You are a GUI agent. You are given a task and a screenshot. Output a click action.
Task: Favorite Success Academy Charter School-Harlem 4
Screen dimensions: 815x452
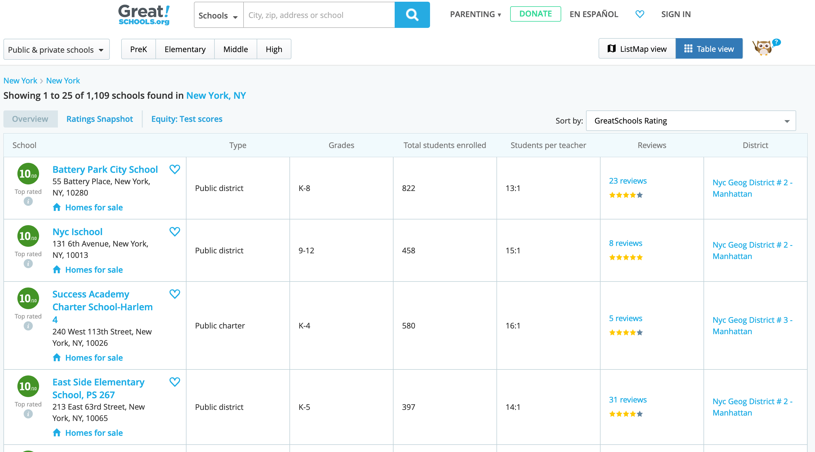(175, 294)
